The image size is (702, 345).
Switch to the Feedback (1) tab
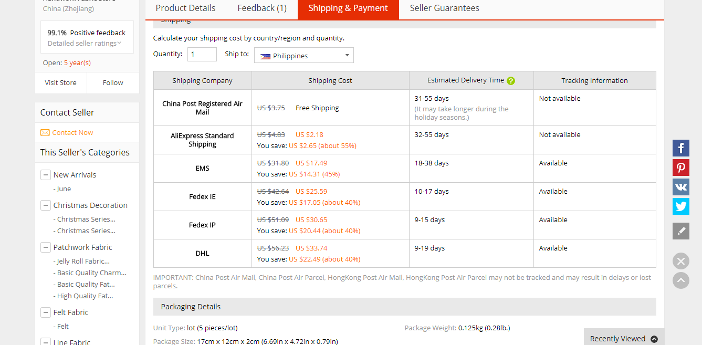[x=262, y=8]
